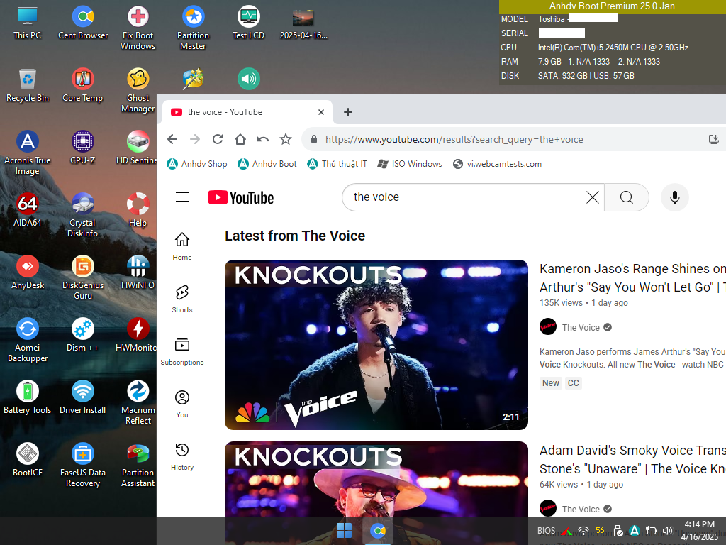Screen dimensions: 726x545
Task: Go forward in browser
Action: tap(195, 139)
